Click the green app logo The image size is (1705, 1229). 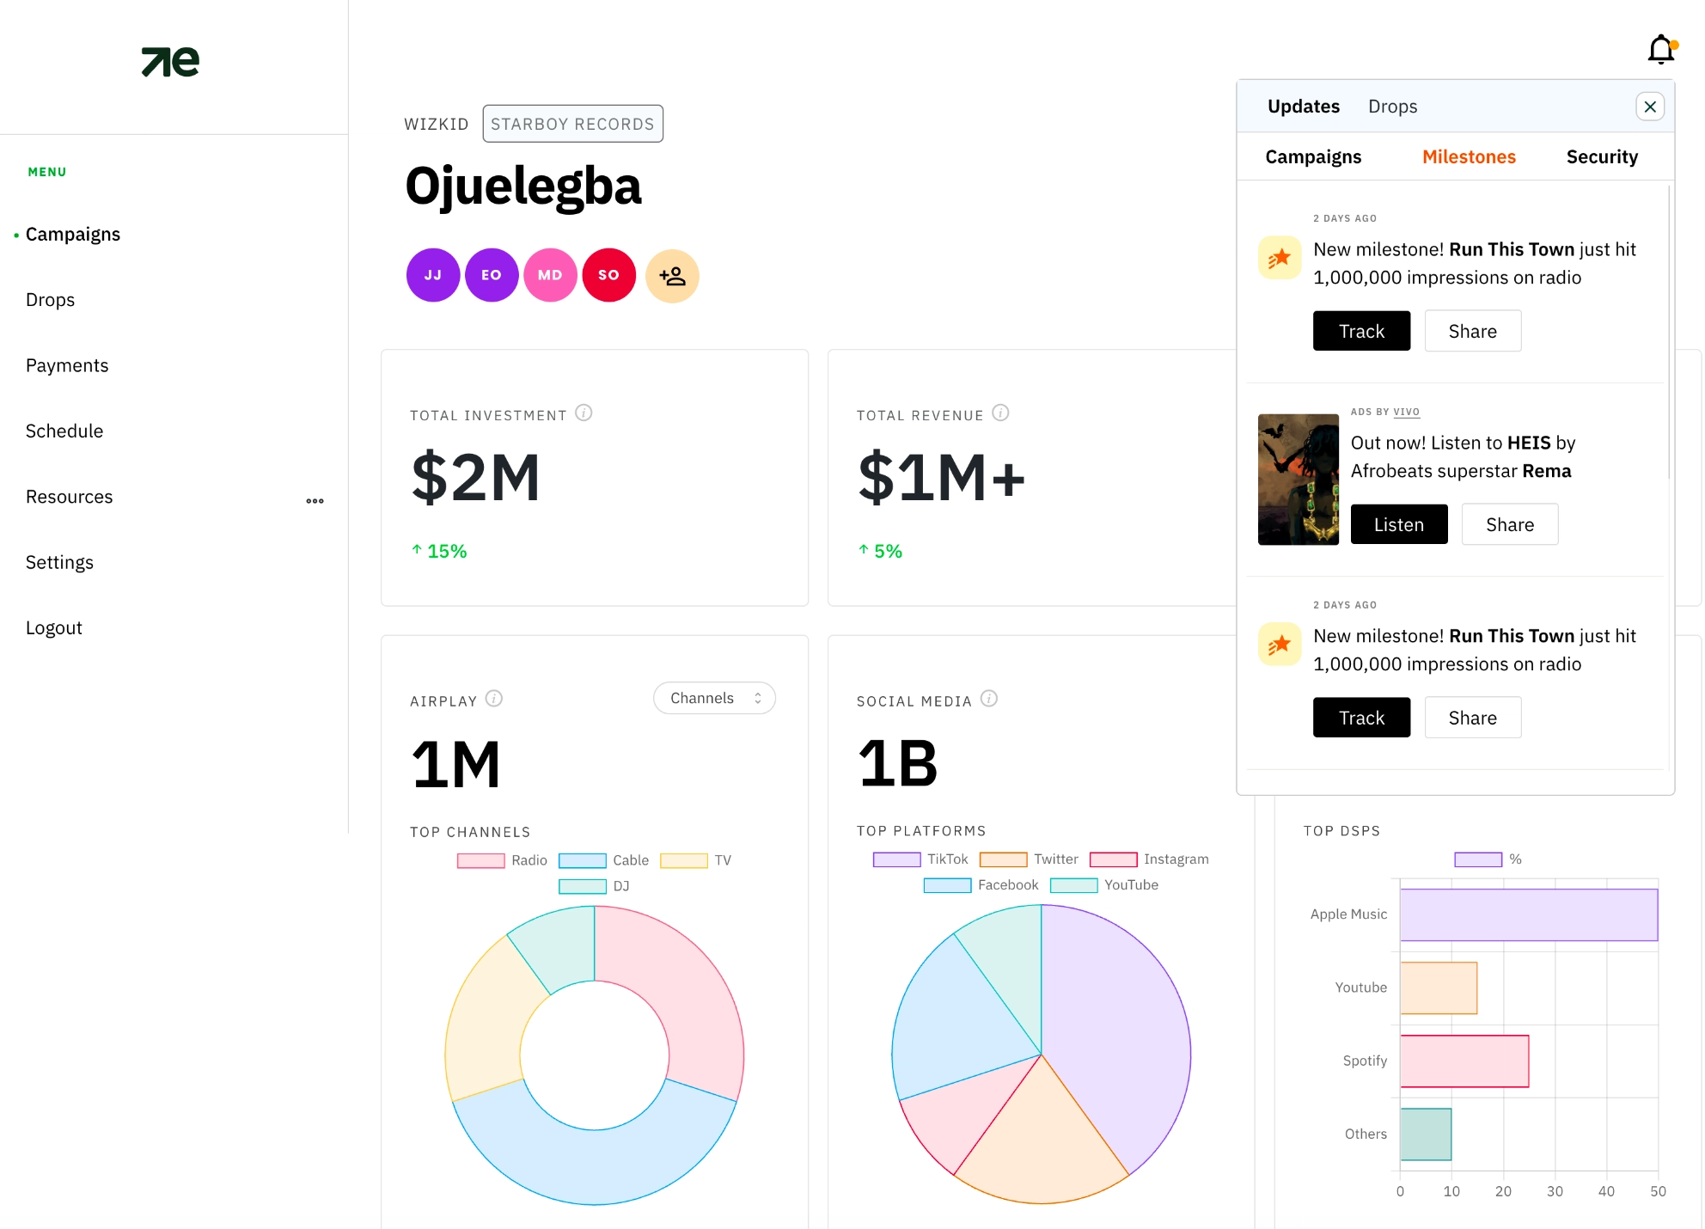170,62
